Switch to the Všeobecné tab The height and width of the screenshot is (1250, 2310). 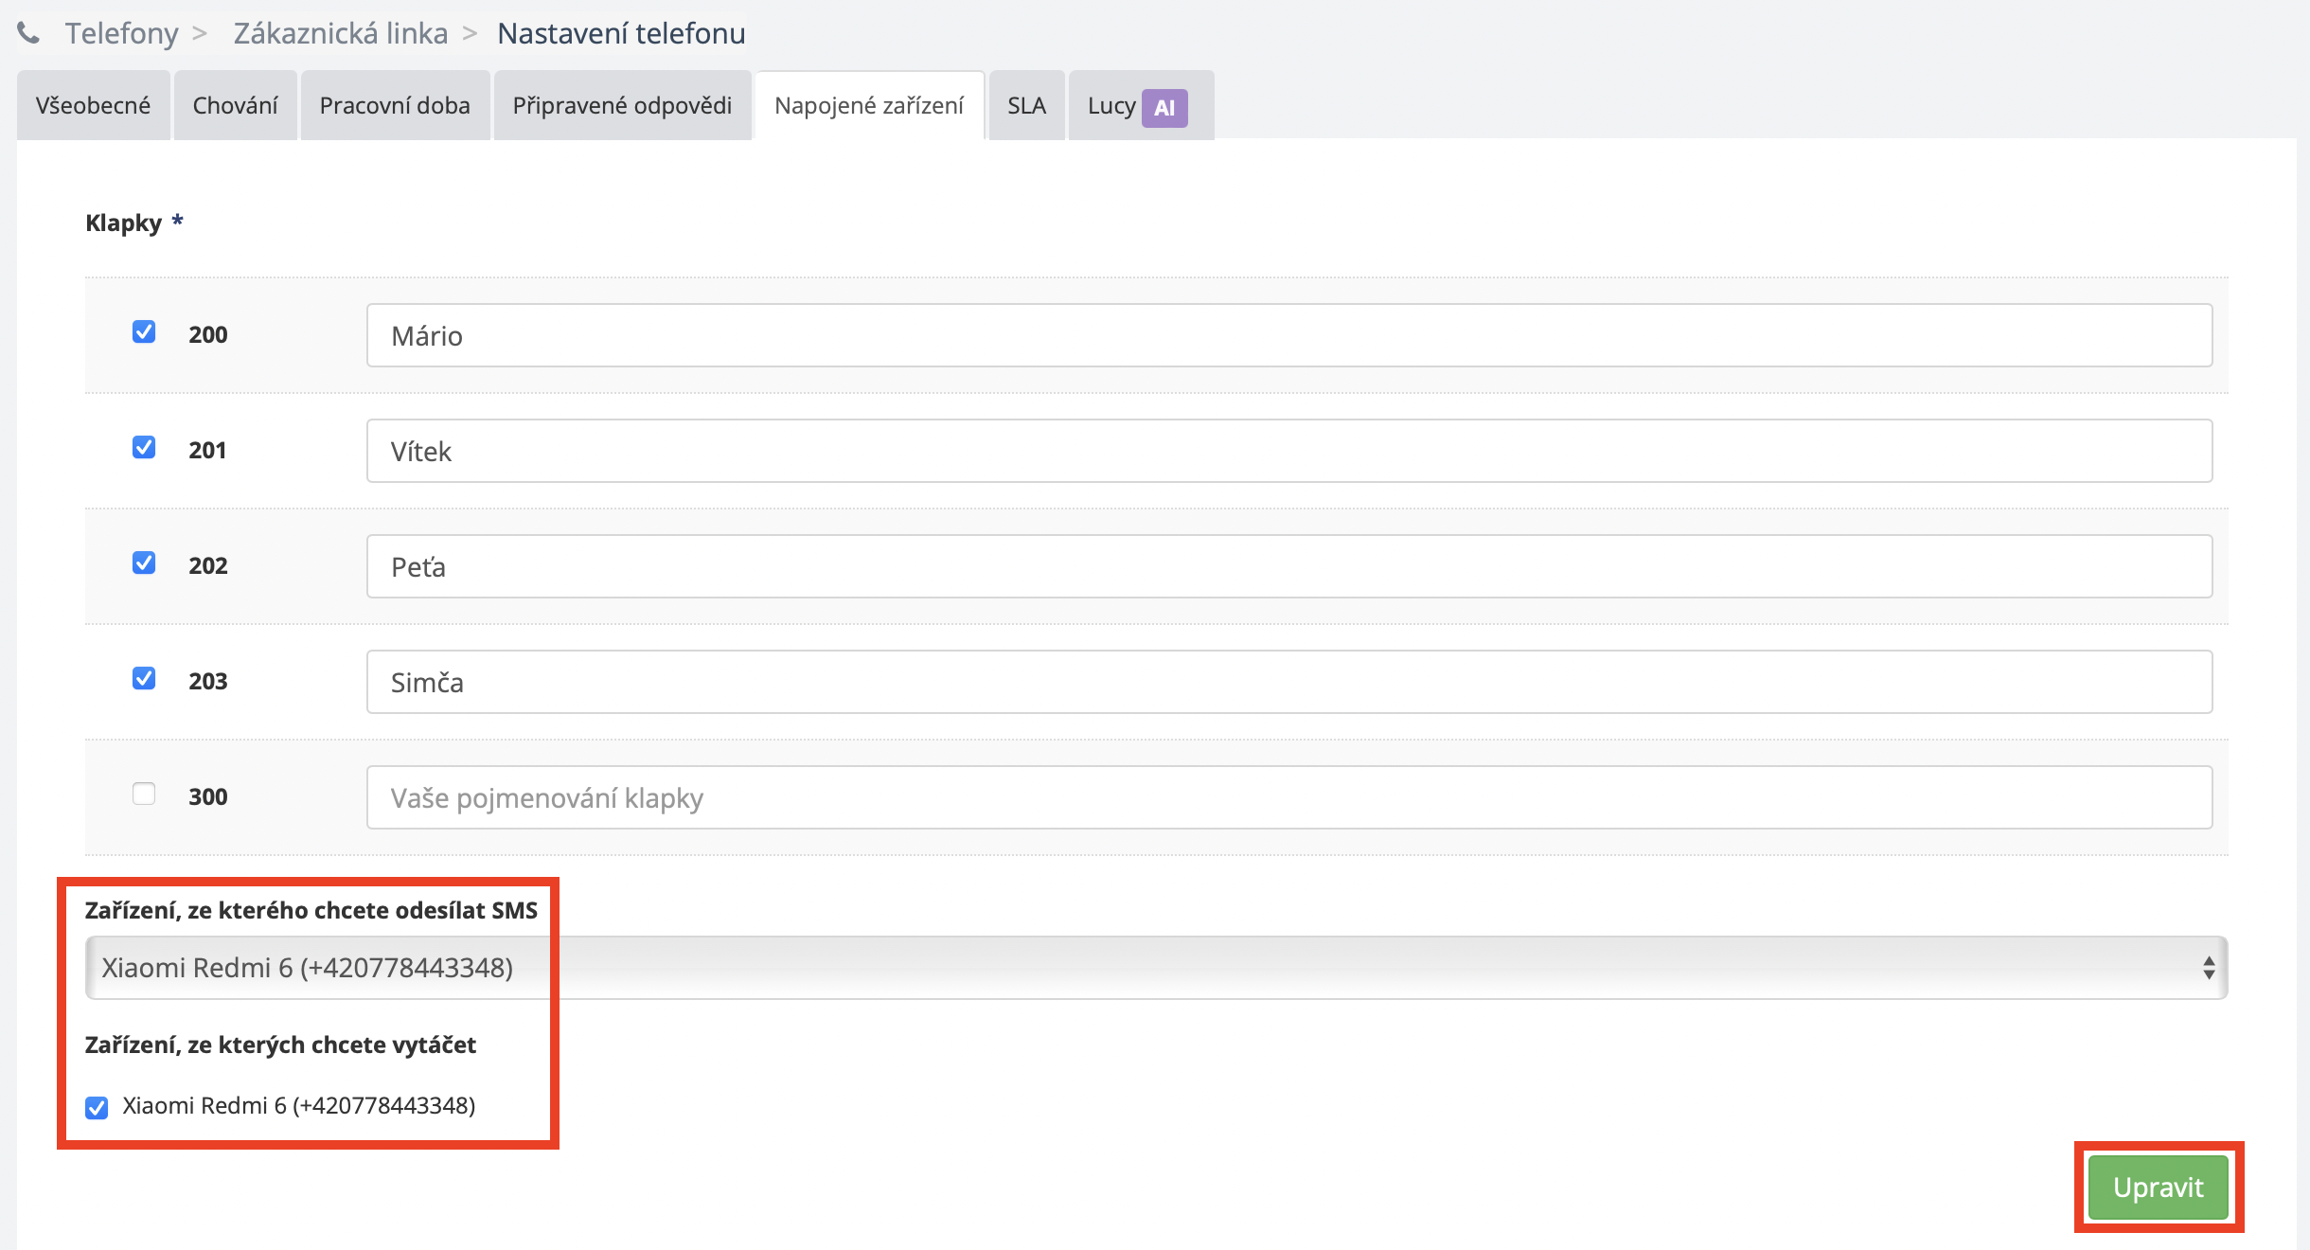[x=93, y=105]
